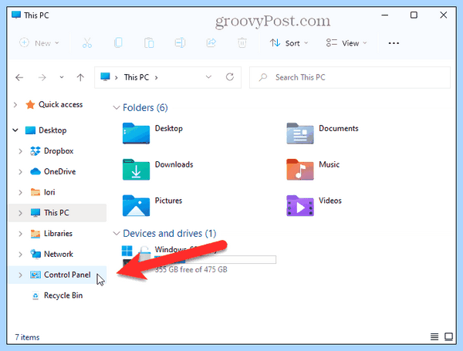463x351 pixels.
Task: Maximize the This PC window
Action: pos(414,15)
